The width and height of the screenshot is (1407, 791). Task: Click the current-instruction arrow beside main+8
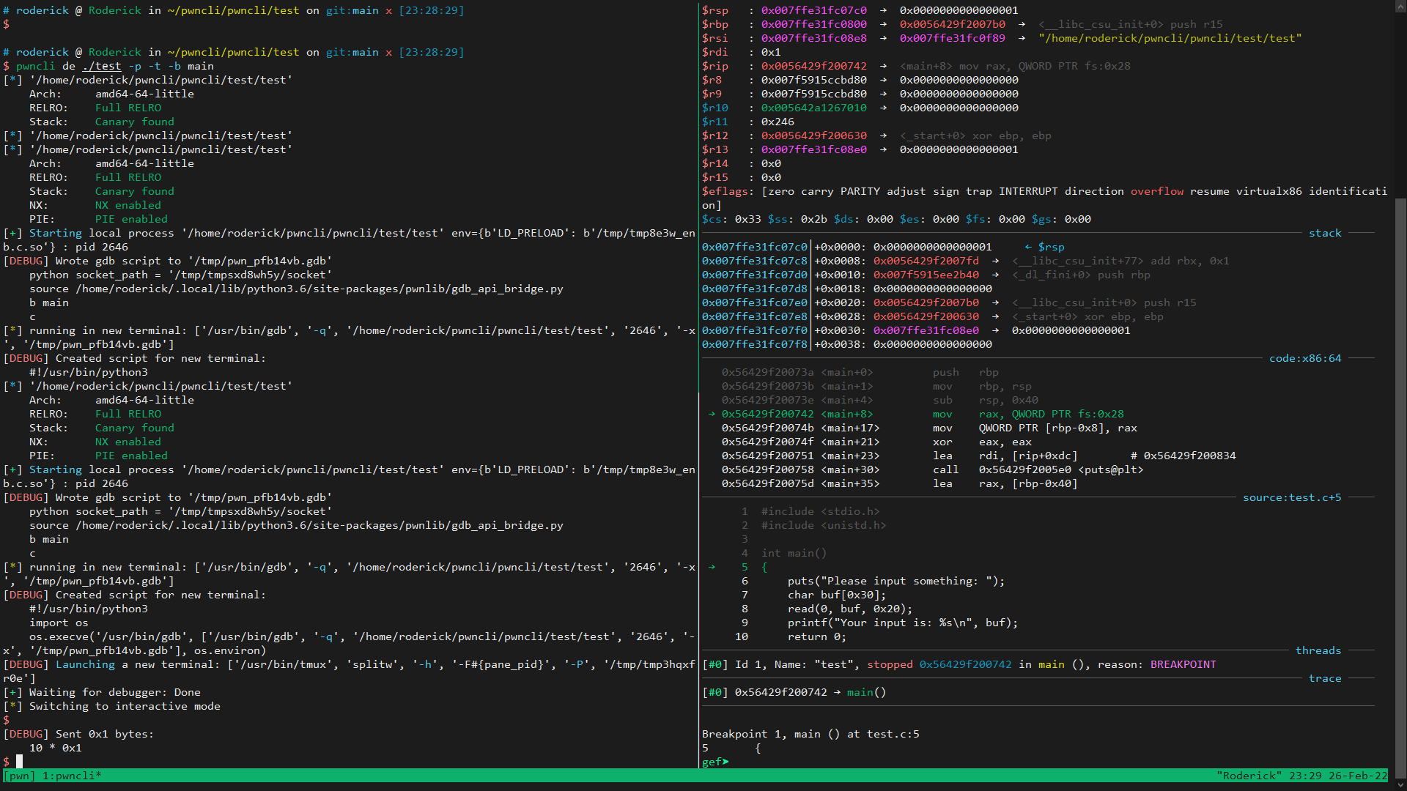712,415
